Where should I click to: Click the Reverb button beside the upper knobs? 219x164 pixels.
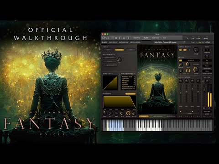[x=196, y=64]
